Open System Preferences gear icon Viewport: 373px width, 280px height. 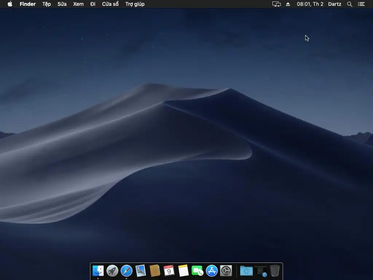click(x=226, y=271)
